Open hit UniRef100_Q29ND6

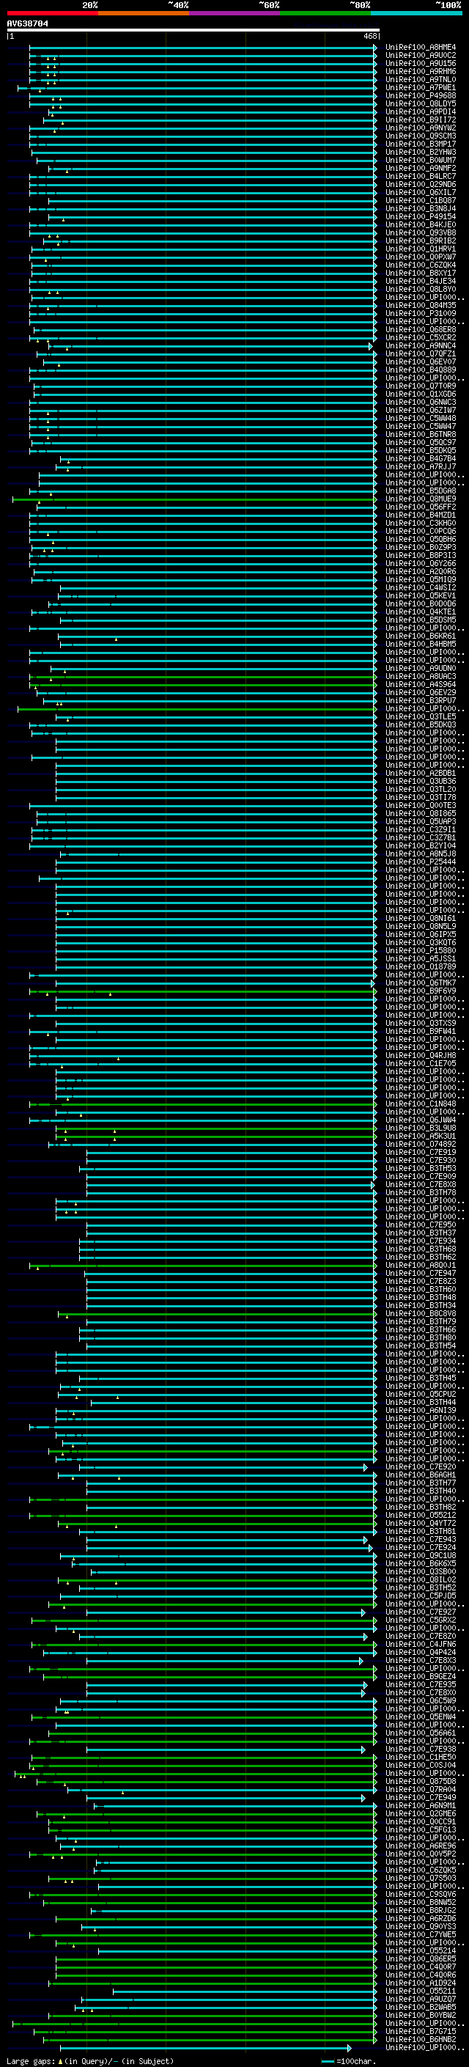coord(421,185)
